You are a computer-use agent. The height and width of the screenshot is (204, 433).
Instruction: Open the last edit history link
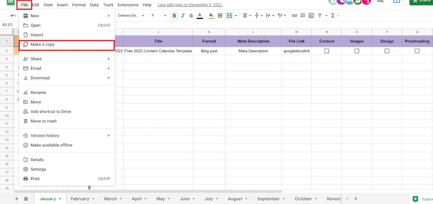point(190,5)
